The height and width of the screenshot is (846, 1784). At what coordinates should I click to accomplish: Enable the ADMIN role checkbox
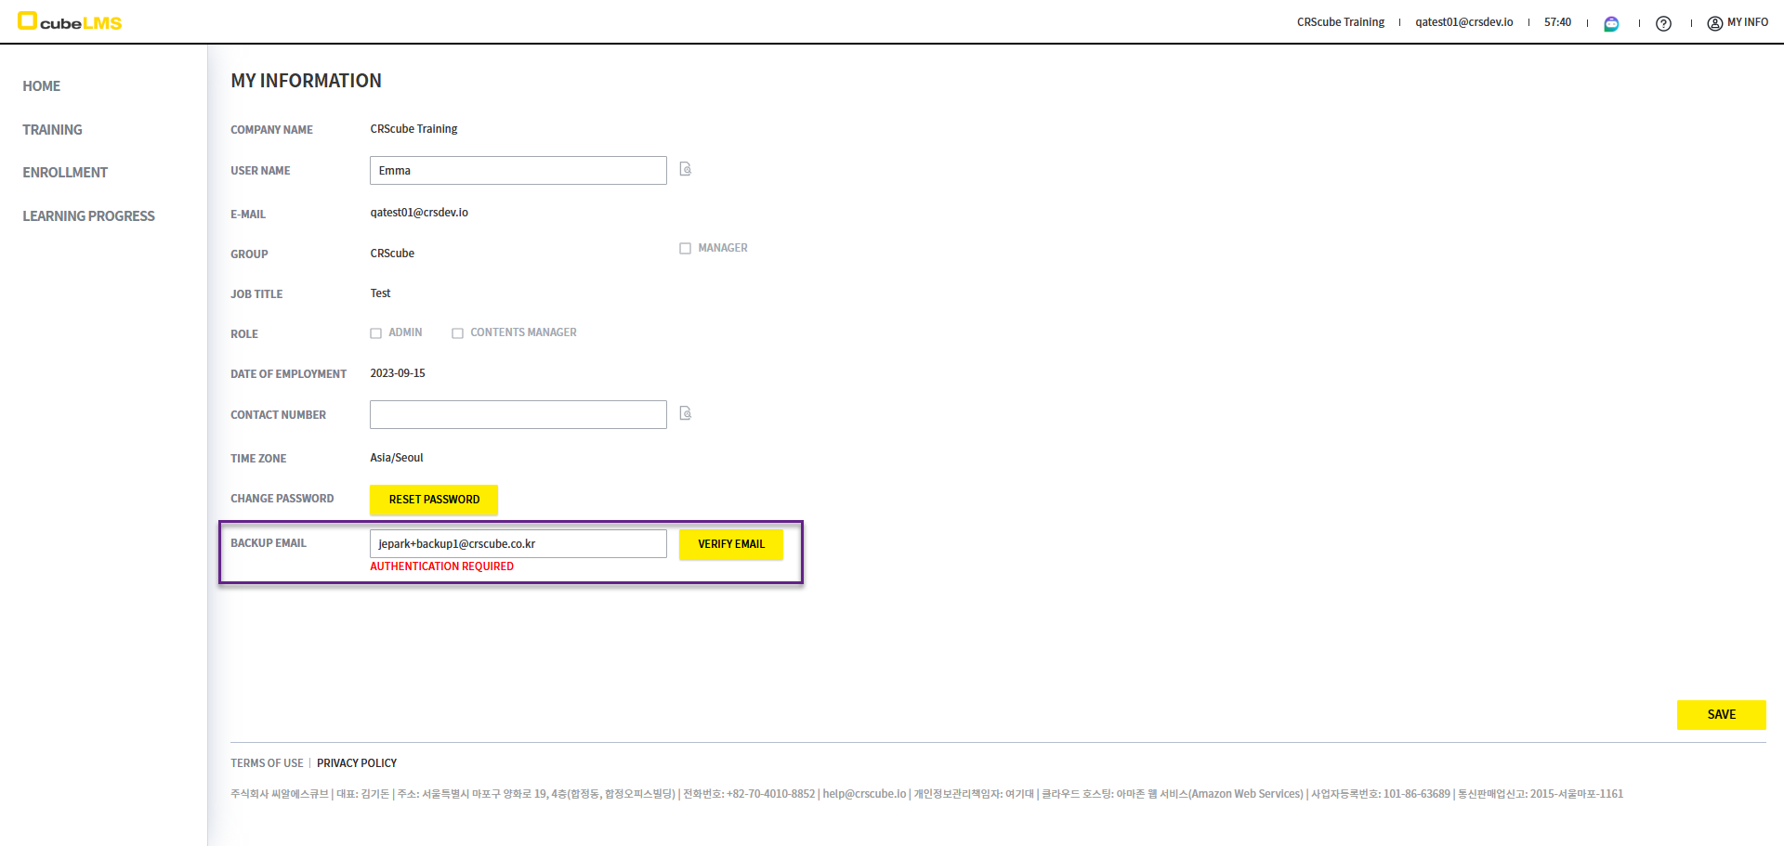376,333
